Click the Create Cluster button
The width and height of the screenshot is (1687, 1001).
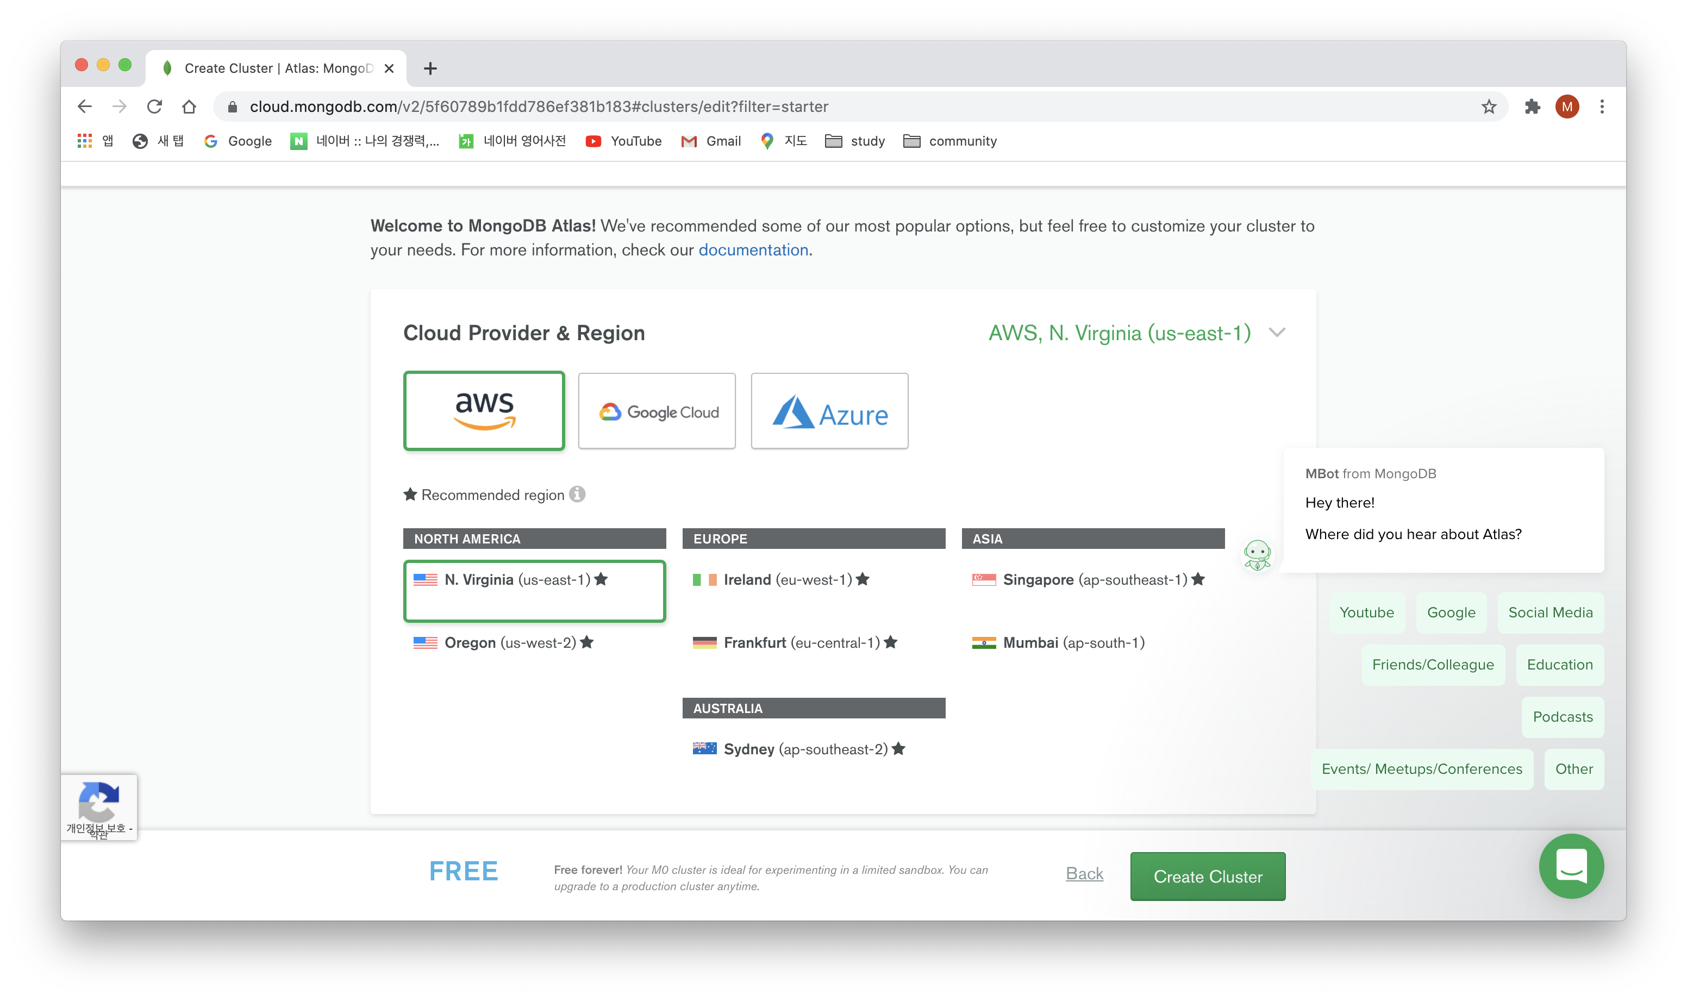(x=1207, y=876)
